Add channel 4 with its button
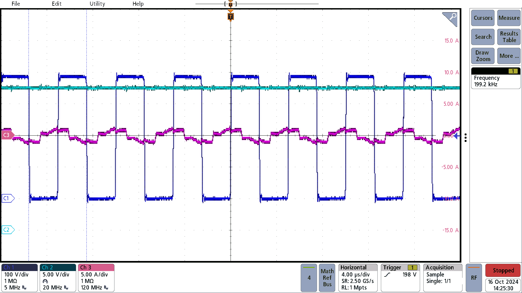The image size is (522, 293). tap(309, 278)
